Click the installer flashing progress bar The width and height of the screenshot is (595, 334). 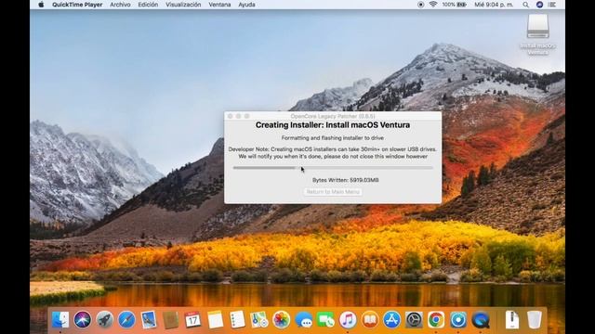[x=333, y=167]
